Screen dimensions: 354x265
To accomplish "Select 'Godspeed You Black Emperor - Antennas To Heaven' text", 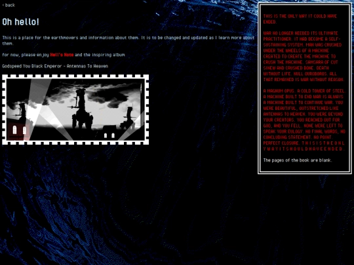I will [55, 66].
